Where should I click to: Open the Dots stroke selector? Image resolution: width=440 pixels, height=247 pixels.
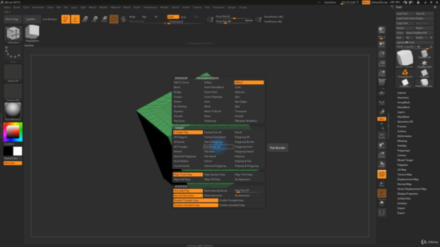click(x=13, y=54)
